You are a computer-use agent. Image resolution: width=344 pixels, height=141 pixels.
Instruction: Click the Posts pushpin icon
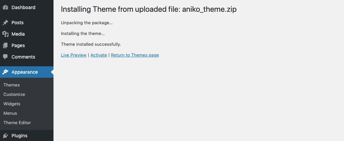click(5, 23)
